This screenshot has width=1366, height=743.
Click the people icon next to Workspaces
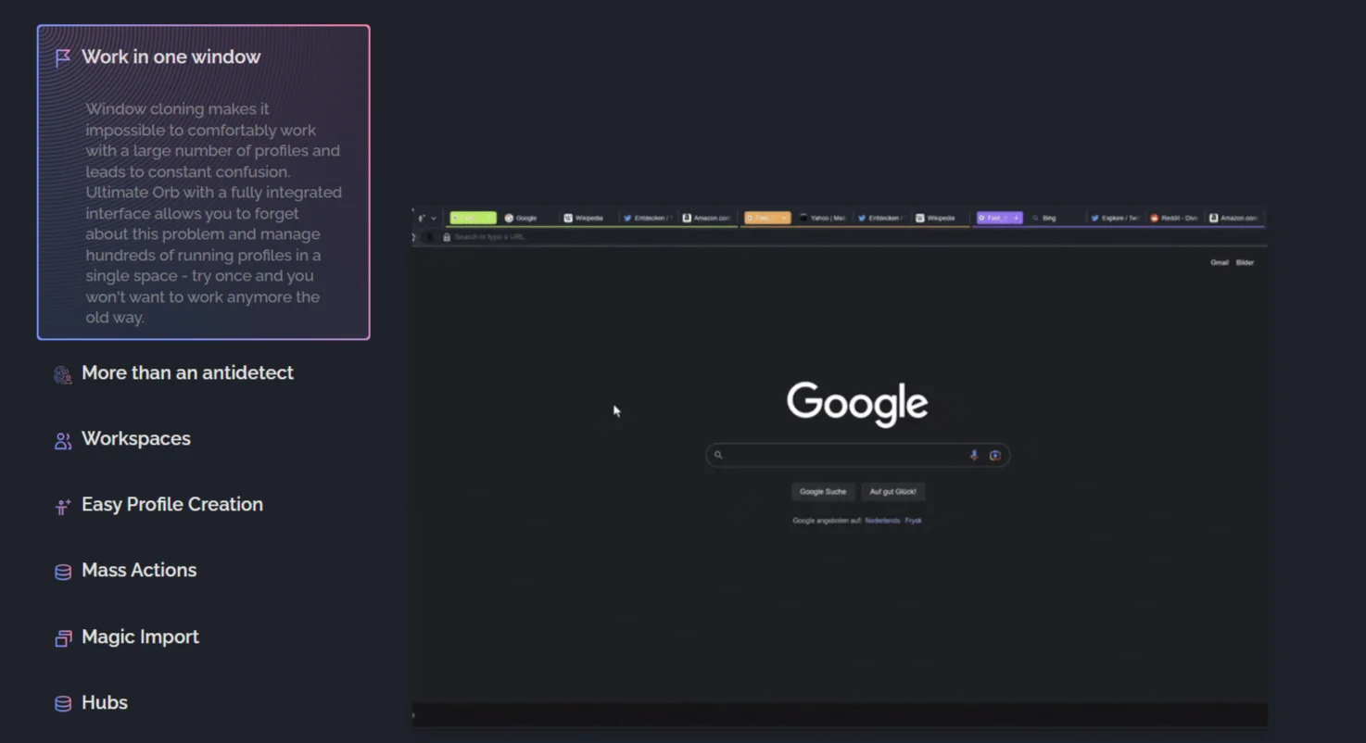pyautogui.click(x=63, y=441)
